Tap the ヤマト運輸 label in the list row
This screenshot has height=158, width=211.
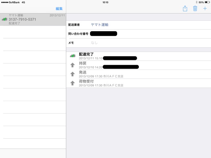(x=16, y=15)
